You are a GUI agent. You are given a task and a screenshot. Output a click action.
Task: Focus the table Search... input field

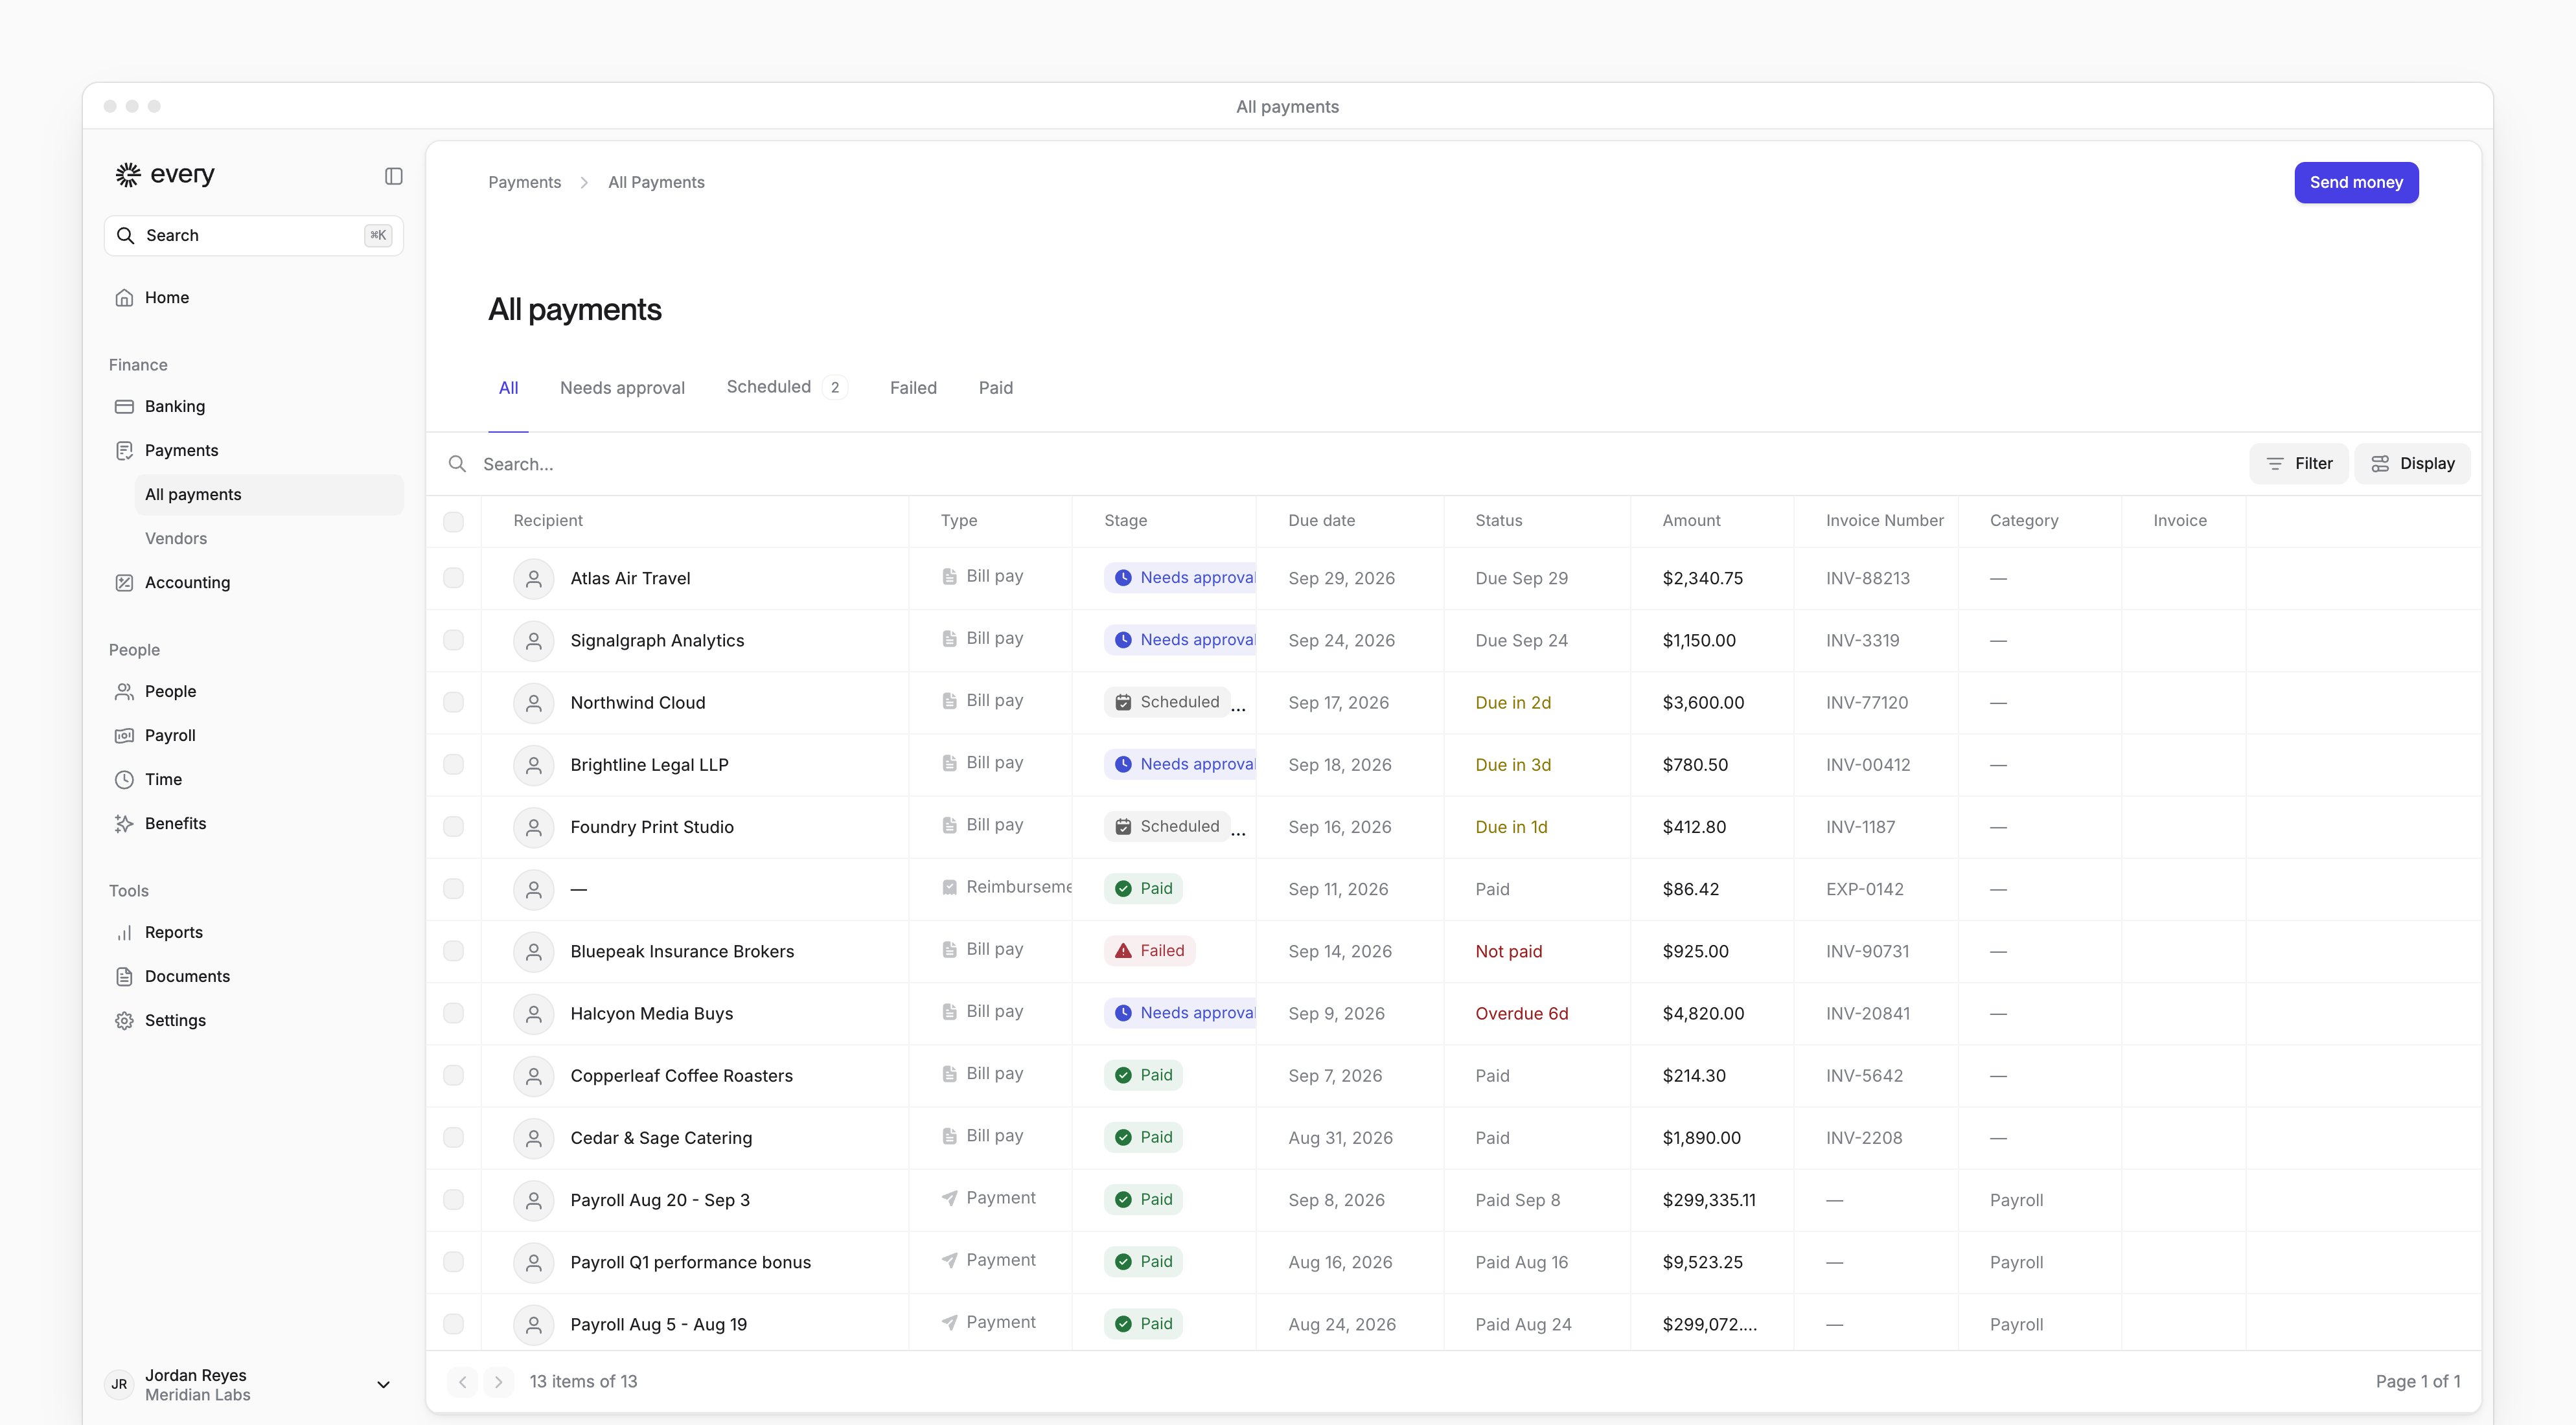coord(1340,464)
